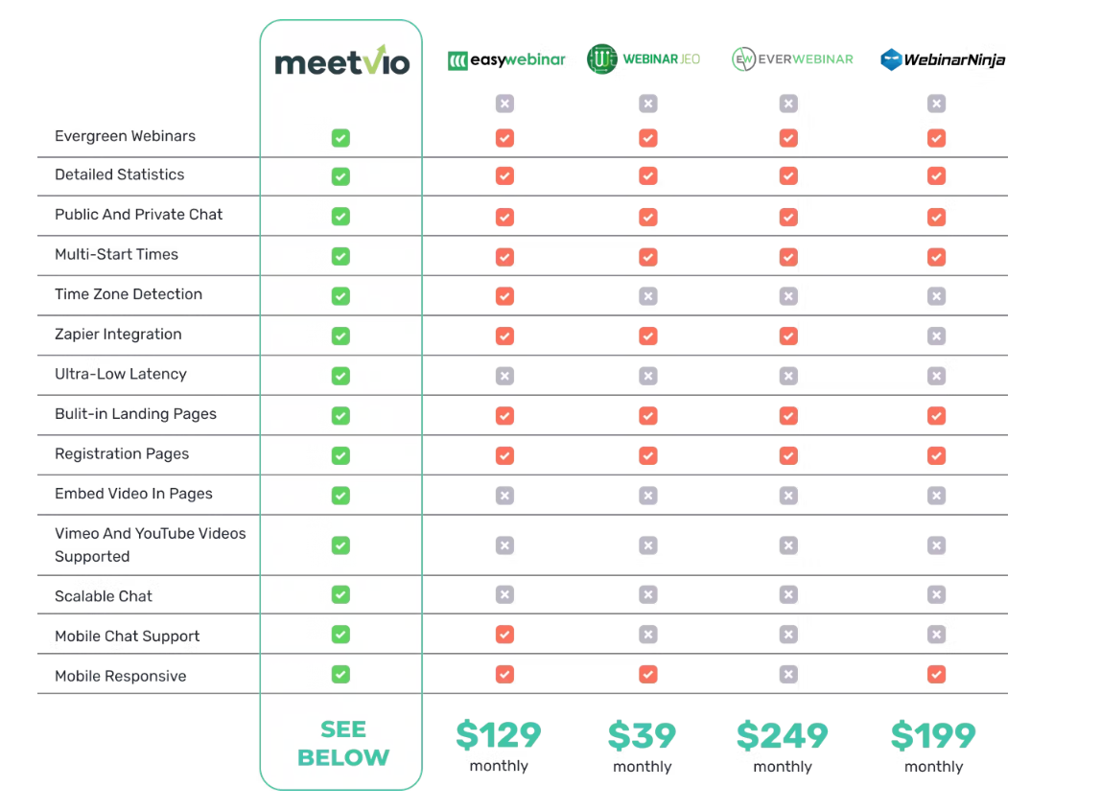
Task: Click the $249 monthly price
Action: [783, 747]
